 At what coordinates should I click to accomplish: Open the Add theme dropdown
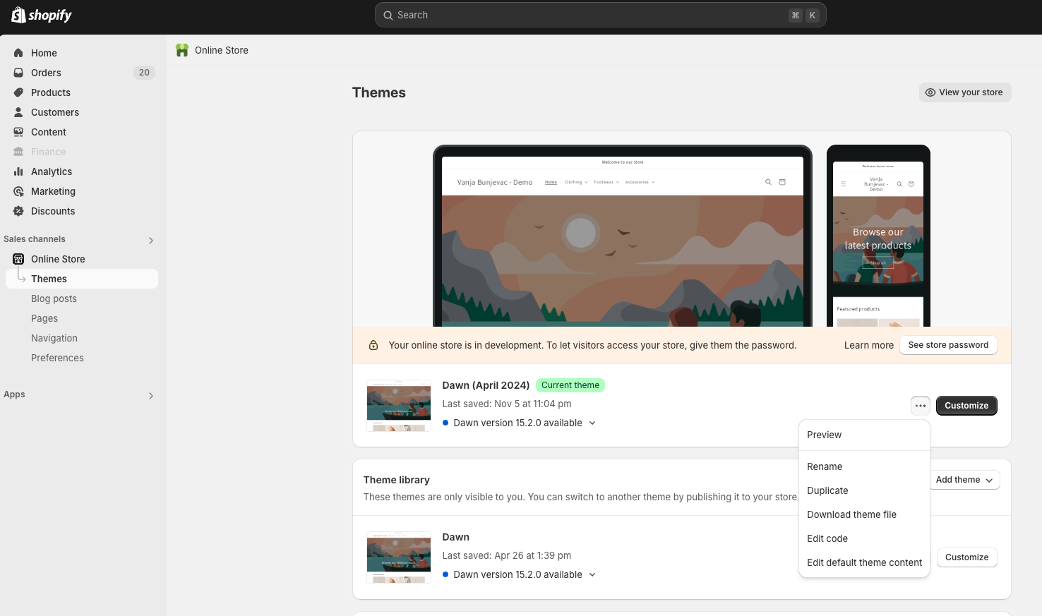(x=964, y=480)
